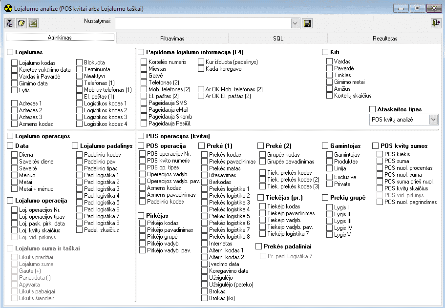445x308 pixels.
Task: Go to the Rezultatas tab
Action: tap(385, 38)
